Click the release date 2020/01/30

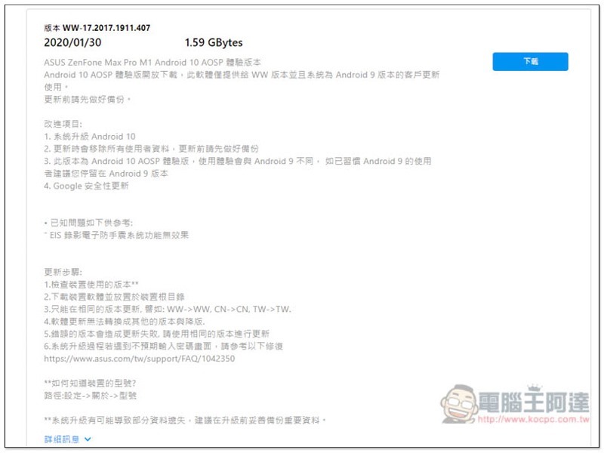coord(72,42)
